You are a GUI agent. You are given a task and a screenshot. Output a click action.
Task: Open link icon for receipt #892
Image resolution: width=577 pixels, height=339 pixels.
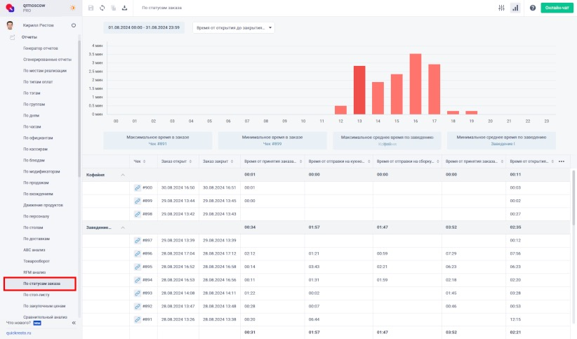pyautogui.click(x=138, y=306)
